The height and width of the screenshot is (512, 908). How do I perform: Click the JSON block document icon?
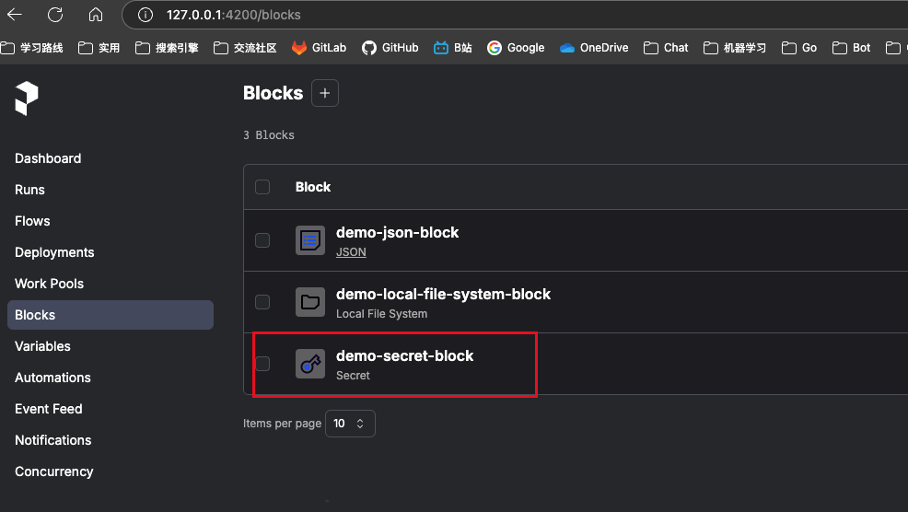(x=310, y=240)
